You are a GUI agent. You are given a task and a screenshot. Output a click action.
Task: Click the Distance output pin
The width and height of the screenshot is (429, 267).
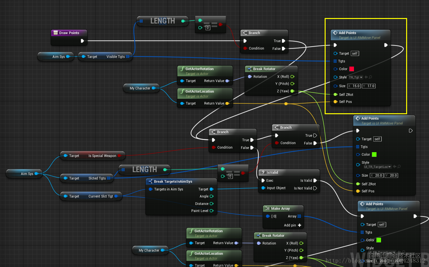[212, 204]
